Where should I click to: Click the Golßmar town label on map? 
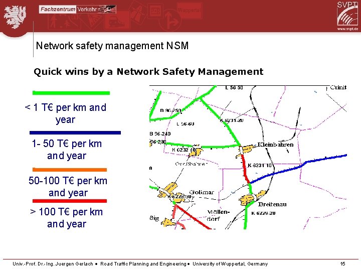click(x=202, y=192)
